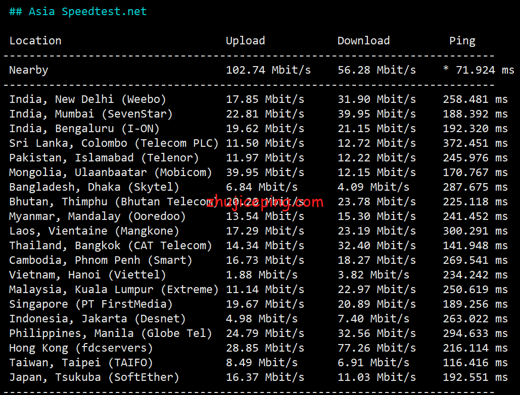Click Bengaluru download 21.15 Mbit/s

377,129
